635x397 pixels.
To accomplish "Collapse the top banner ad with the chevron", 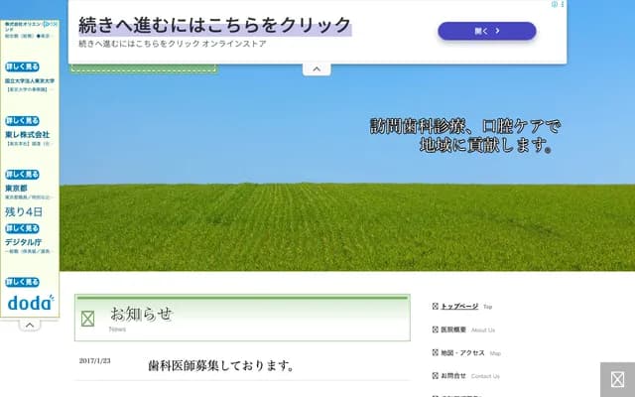I will click(x=317, y=69).
